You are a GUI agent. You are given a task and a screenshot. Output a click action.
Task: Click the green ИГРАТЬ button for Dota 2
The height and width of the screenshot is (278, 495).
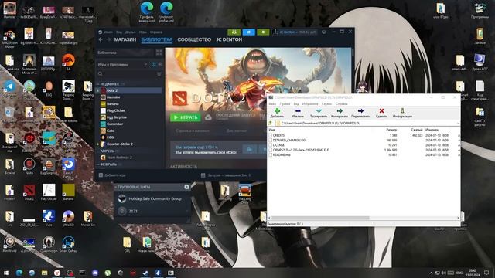point(186,117)
